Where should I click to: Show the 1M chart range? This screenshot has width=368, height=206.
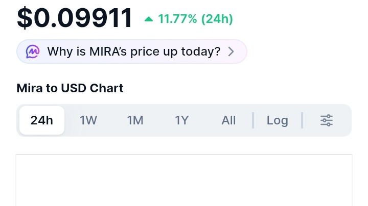pyautogui.click(x=135, y=120)
